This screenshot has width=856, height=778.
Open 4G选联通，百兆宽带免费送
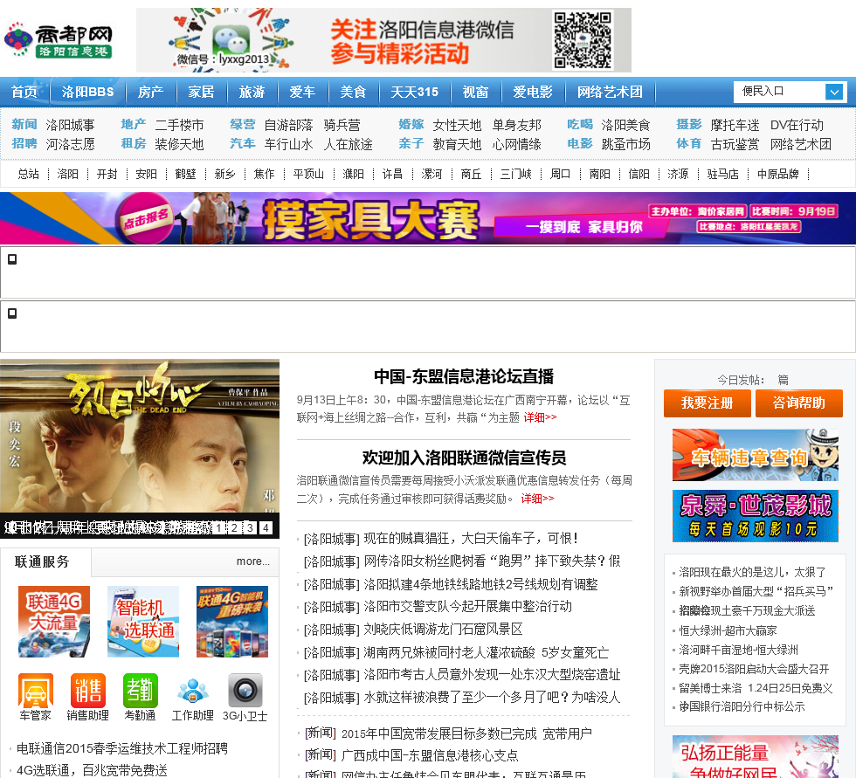point(92,770)
